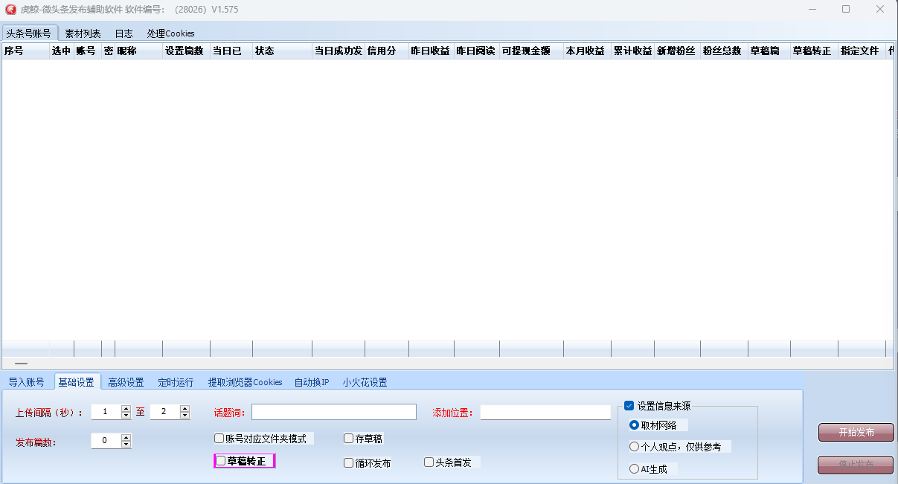The height and width of the screenshot is (484, 898).
Task: Sort table by 昨日收益 column header
Action: click(x=431, y=51)
